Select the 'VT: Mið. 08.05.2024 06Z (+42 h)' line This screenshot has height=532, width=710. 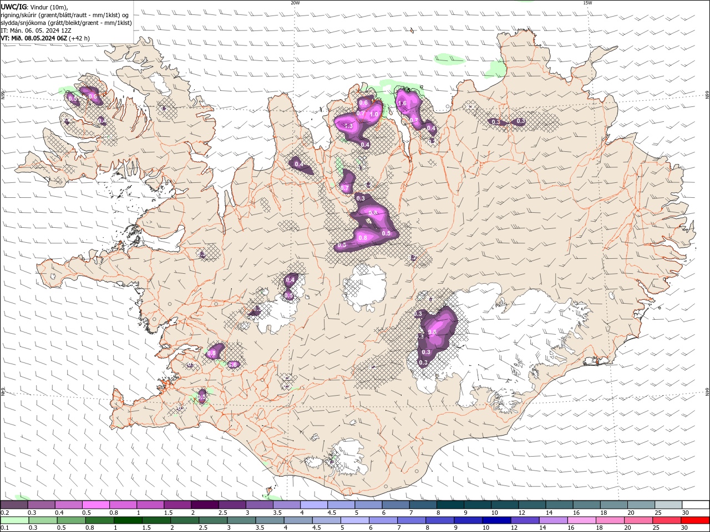pos(45,38)
